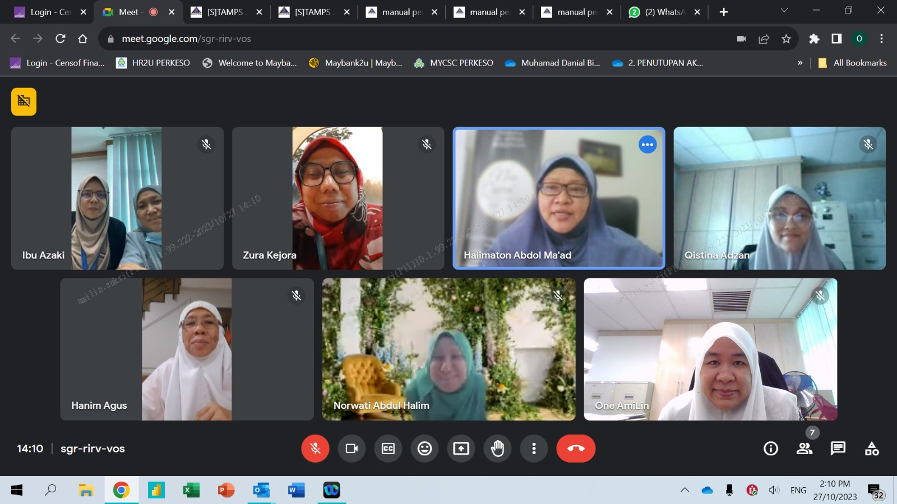Open more options three-dot menu in call bar
Image resolution: width=897 pixels, height=504 pixels.
click(x=534, y=449)
